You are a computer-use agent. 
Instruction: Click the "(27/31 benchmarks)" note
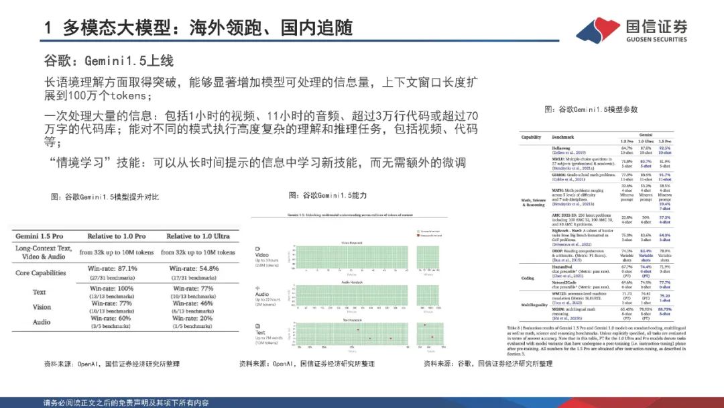(112, 278)
